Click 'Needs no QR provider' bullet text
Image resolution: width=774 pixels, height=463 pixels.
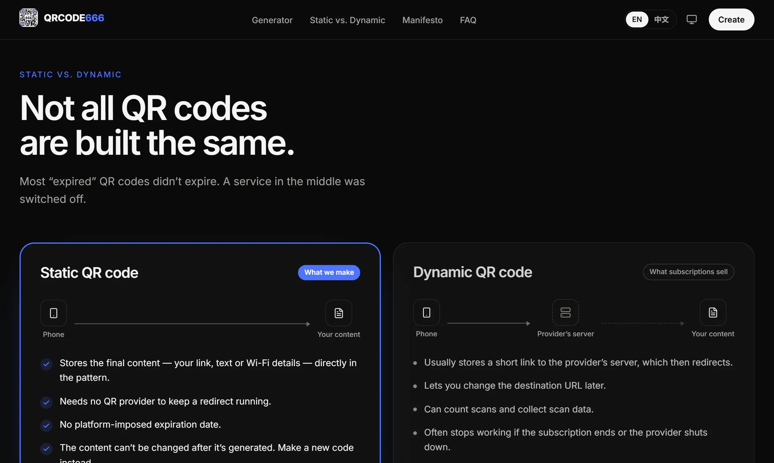point(165,401)
